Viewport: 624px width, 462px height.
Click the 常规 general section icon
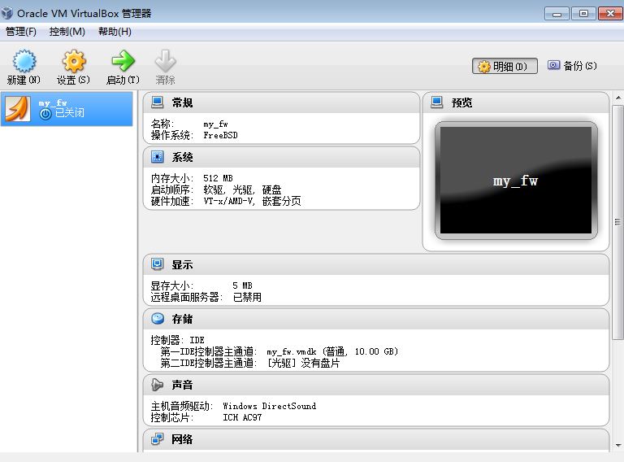coord(157,102)
